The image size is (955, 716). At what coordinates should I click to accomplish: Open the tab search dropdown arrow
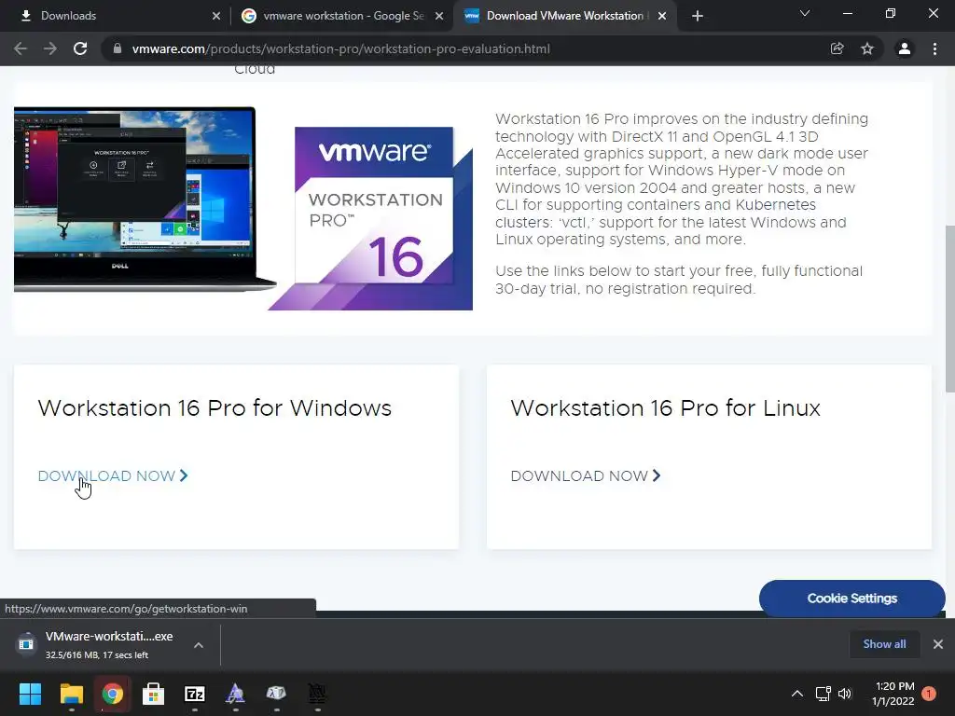coord(805,13)
